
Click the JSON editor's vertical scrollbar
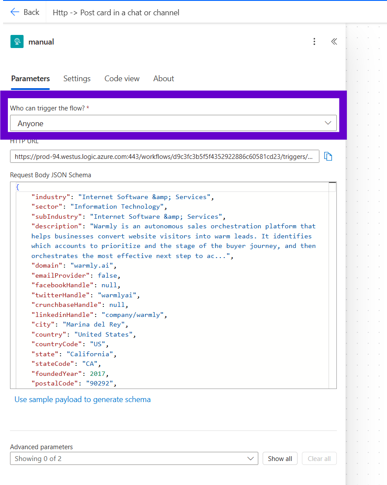pyautogui.click(x=332, y=284)
